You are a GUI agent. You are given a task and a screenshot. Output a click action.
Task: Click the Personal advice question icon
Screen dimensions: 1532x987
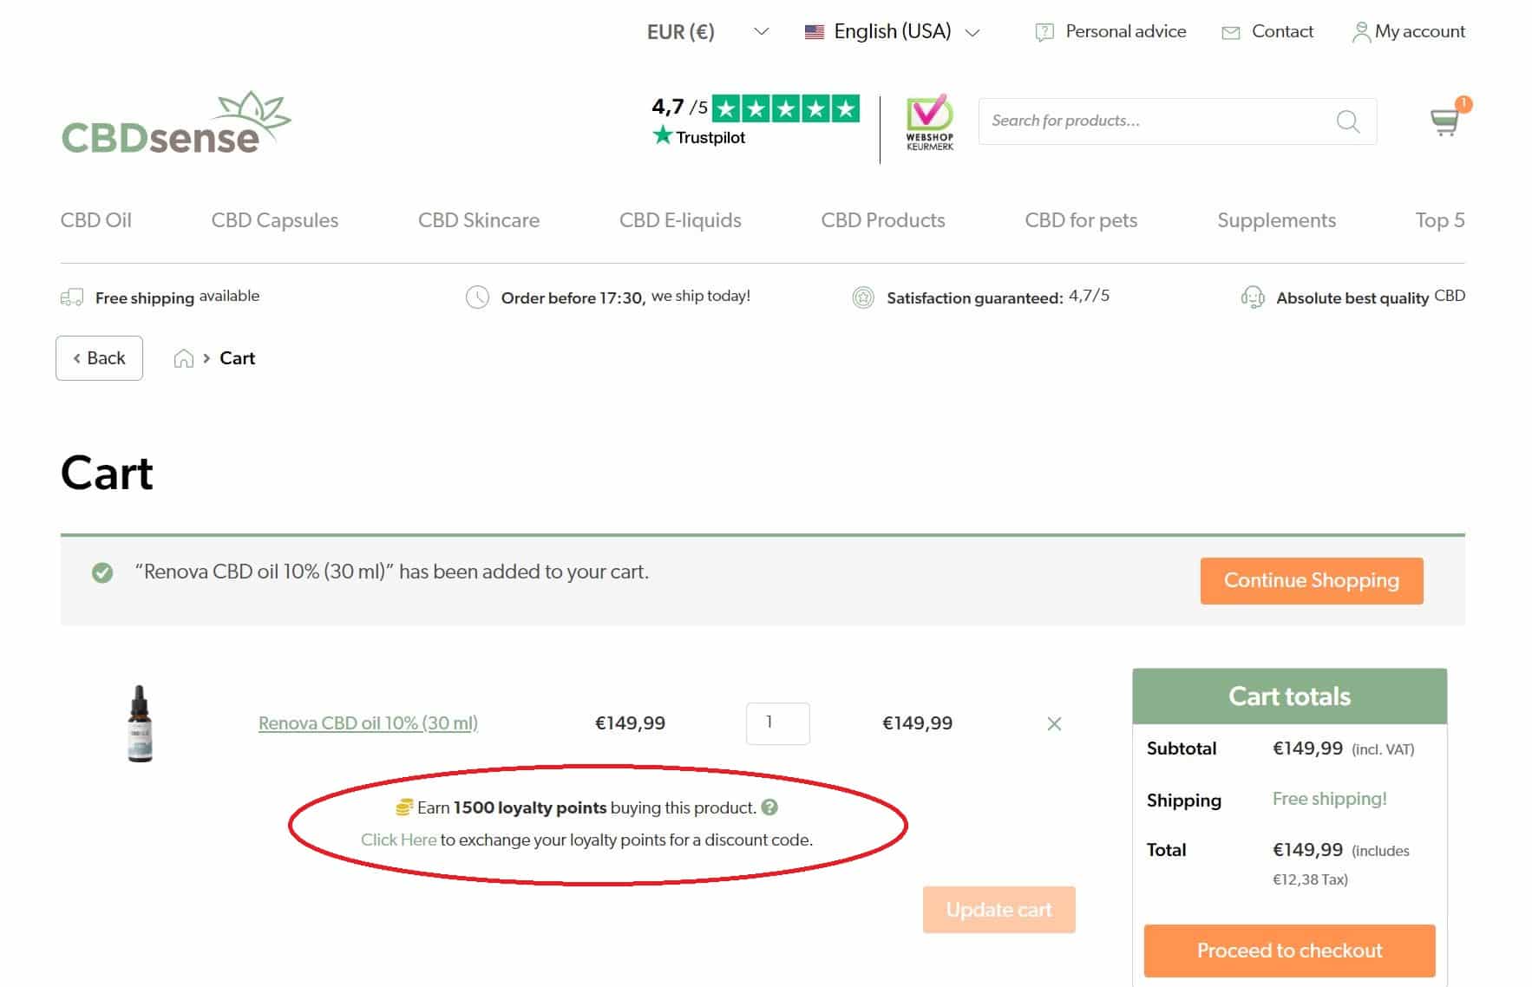(x=1044, y=32)
